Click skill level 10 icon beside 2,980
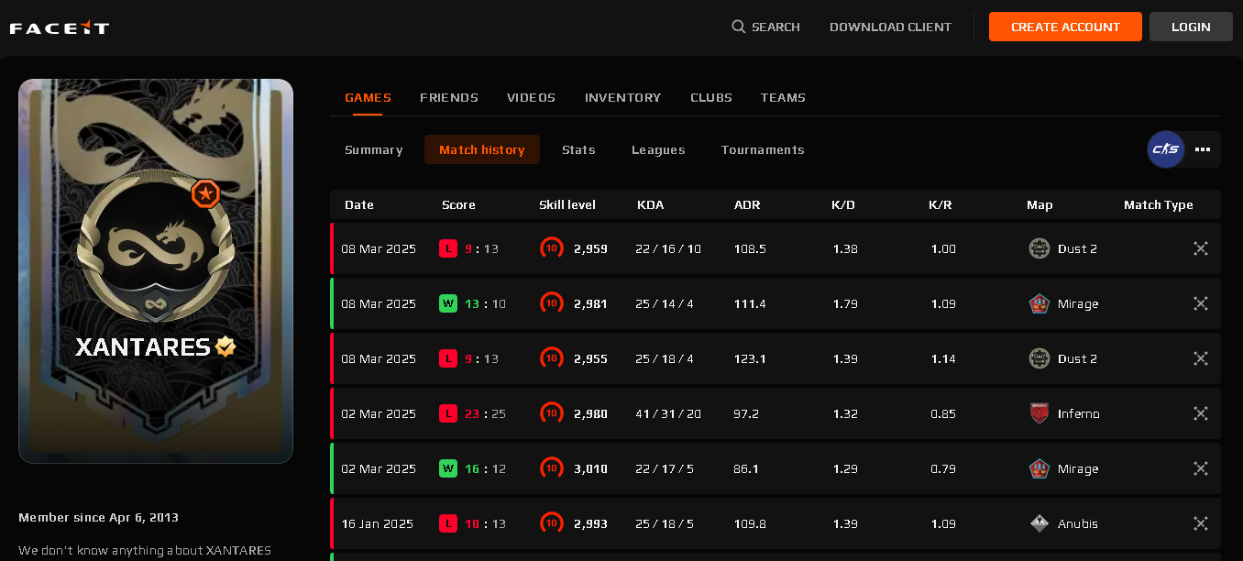The height and width of the screenshot is (561, 1243). pyautogui.click(x=552, y=412)
